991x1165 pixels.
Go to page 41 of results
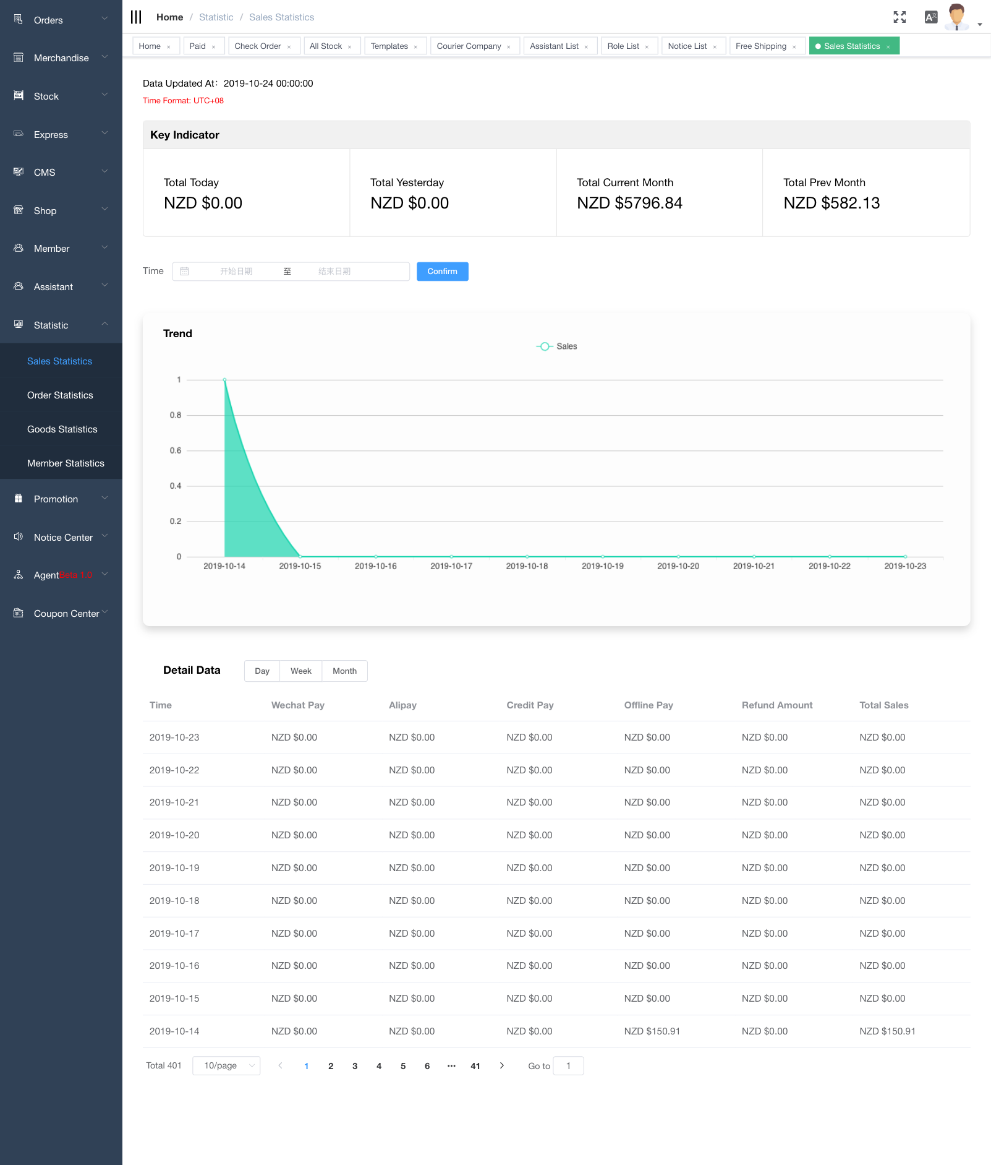click(475, 1066)
